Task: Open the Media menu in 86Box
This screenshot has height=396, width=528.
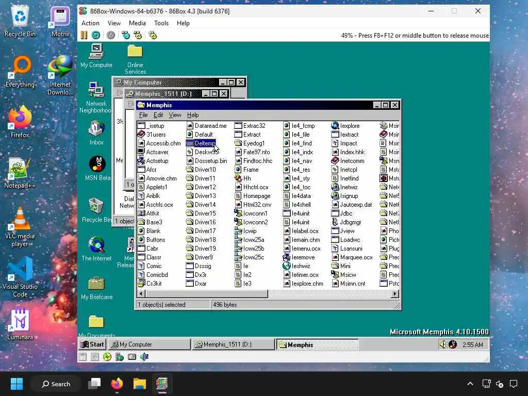Action: tap(137, 23)
